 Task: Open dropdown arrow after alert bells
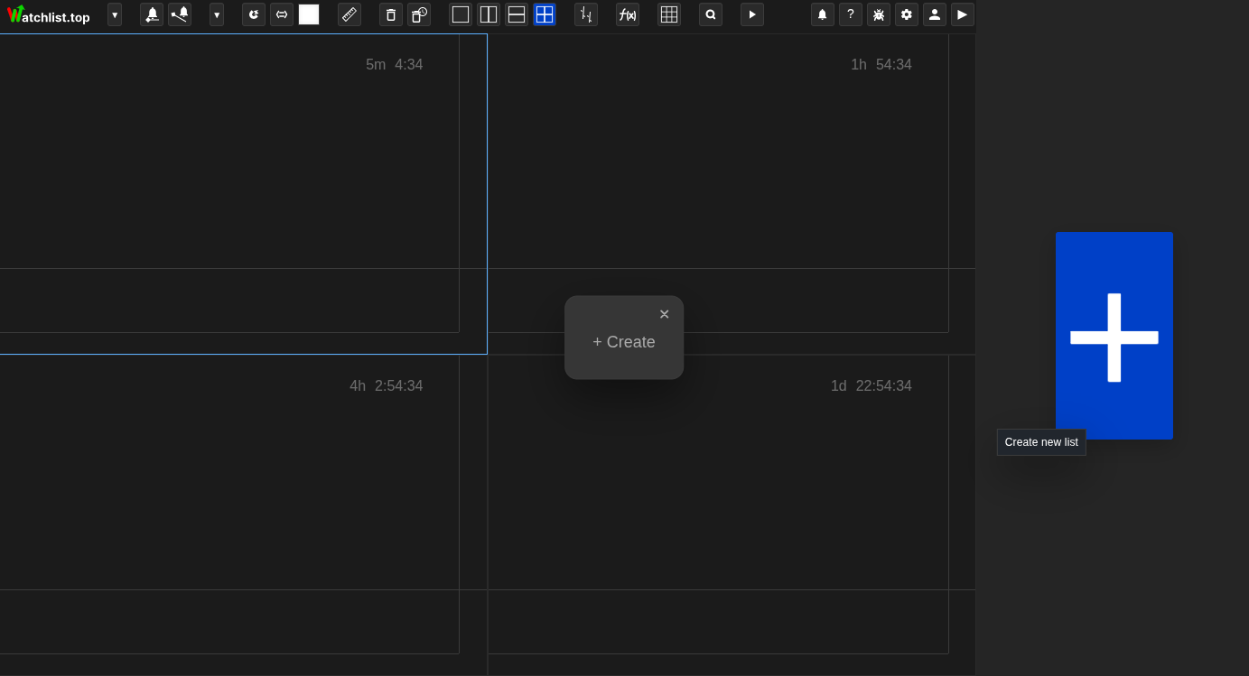(x=217, y=14)
